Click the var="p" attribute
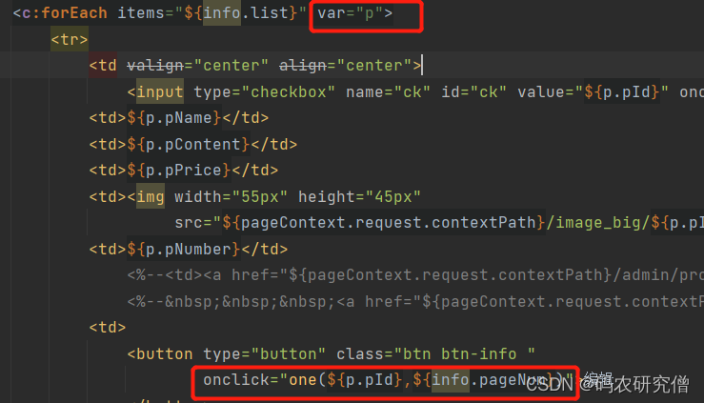The image size is (704, 403). (351, 13)
